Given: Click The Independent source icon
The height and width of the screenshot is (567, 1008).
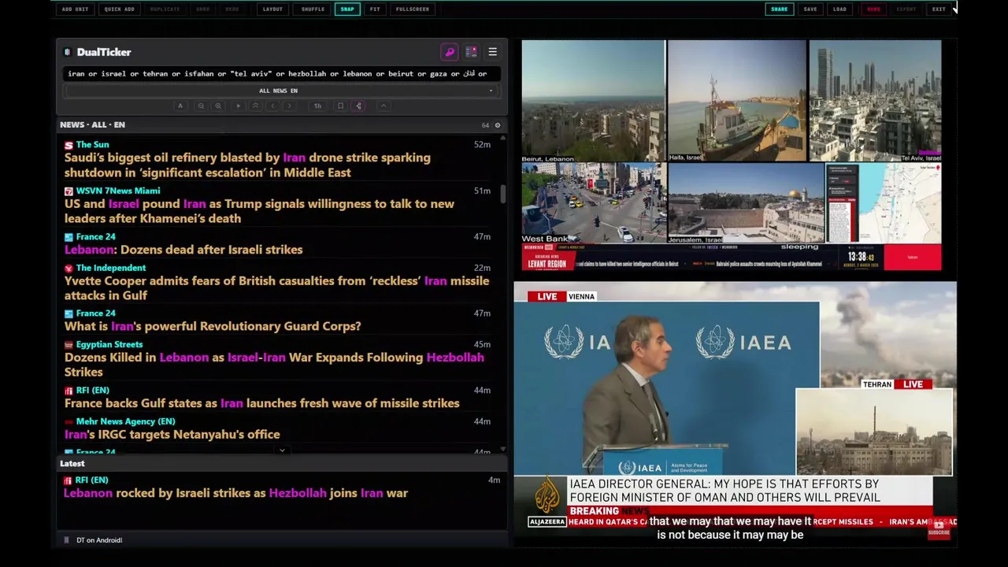Looking at the screenshot, I should (69, 268).
